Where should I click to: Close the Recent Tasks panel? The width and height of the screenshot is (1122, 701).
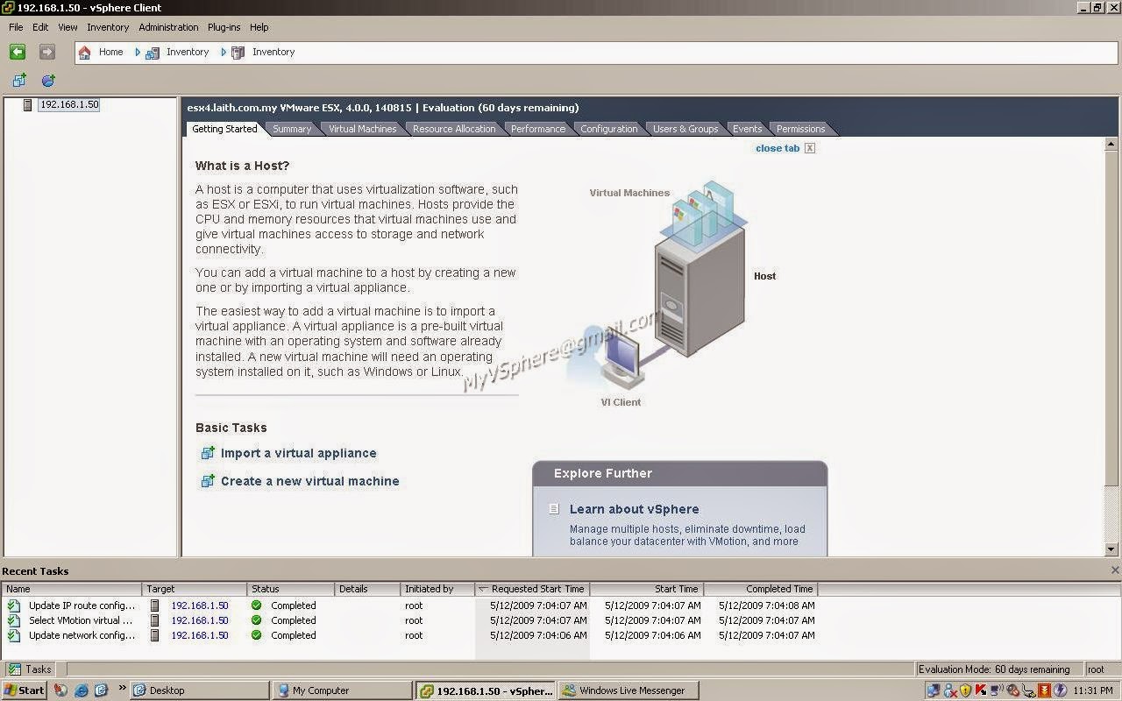click(x=1115, y=570)
